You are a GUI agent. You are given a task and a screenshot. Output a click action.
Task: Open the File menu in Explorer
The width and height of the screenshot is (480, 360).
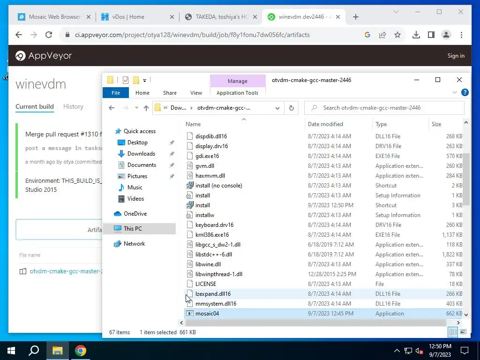click(116, 93)
